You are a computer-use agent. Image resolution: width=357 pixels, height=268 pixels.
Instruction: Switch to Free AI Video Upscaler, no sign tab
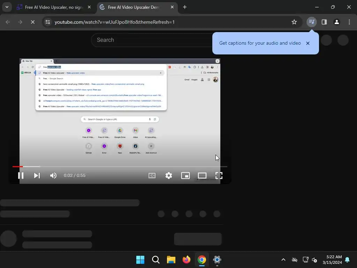click(x=54, y=7)
